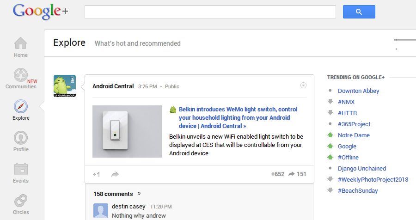Screen dimensions: 416x220
Task: Toggle +1 on the Belkin post
Action: tap(96, 174)
